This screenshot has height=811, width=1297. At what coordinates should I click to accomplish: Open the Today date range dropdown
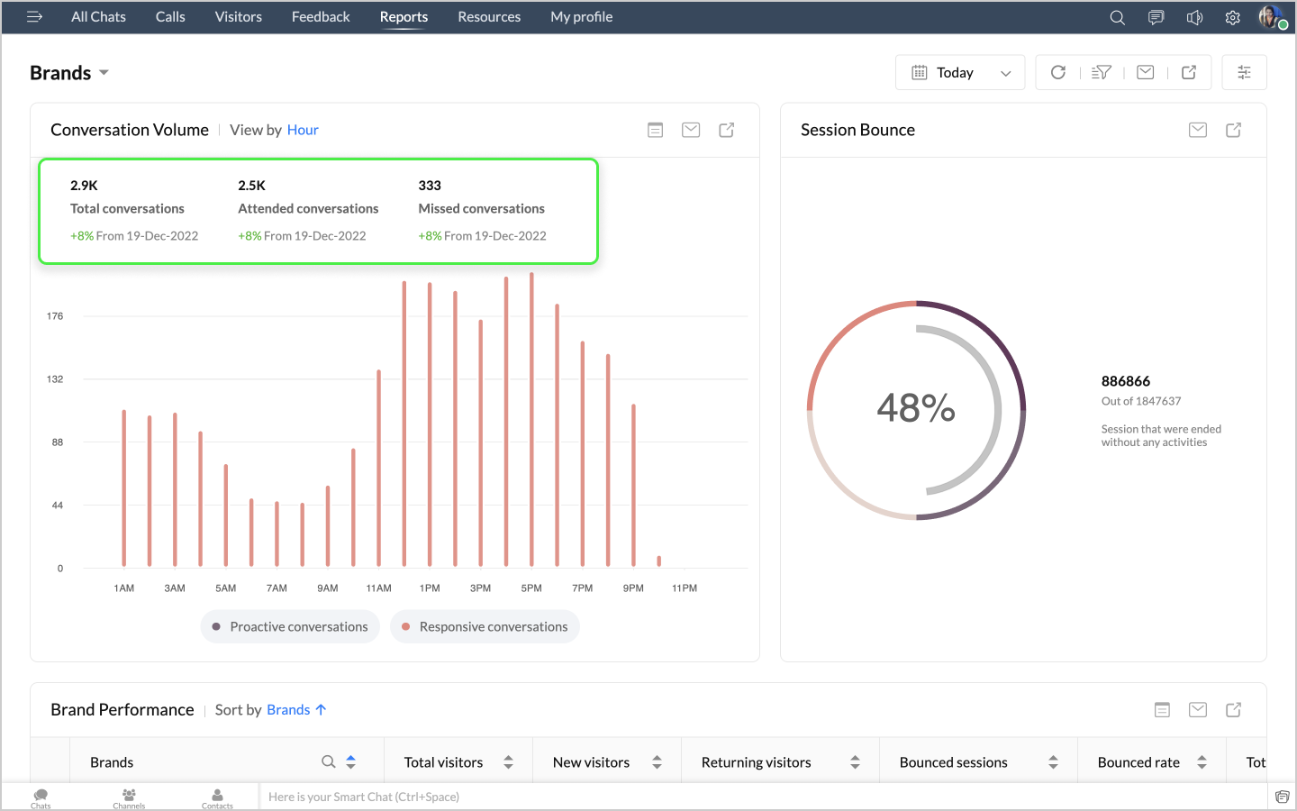tap(960, 73)
